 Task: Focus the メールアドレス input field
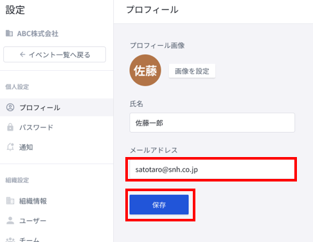pyautogui.click(x=212, y=169)
